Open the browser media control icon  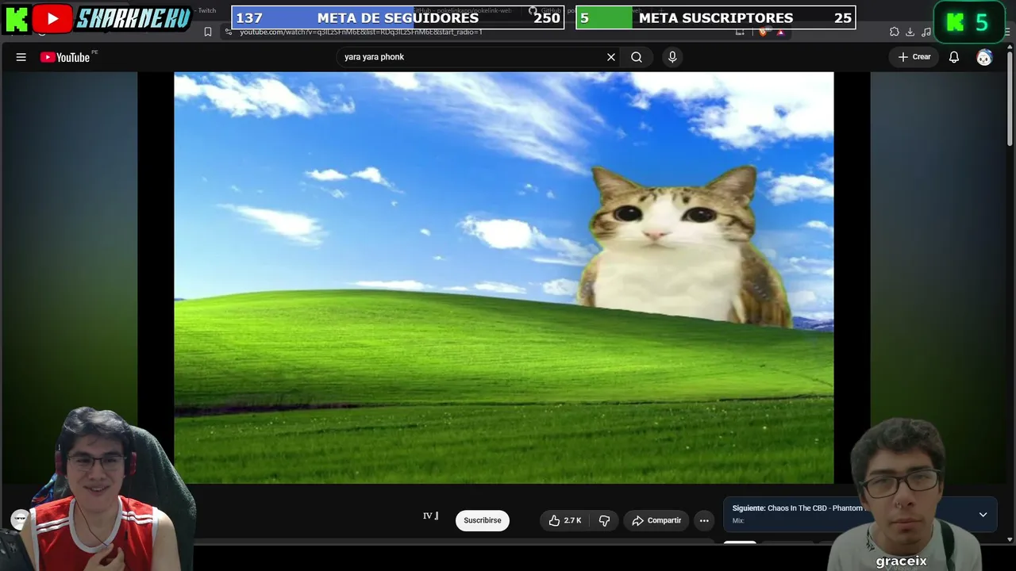(926, 32)
